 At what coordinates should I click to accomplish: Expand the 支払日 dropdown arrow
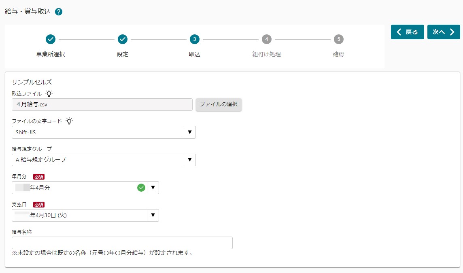(153, 215)
